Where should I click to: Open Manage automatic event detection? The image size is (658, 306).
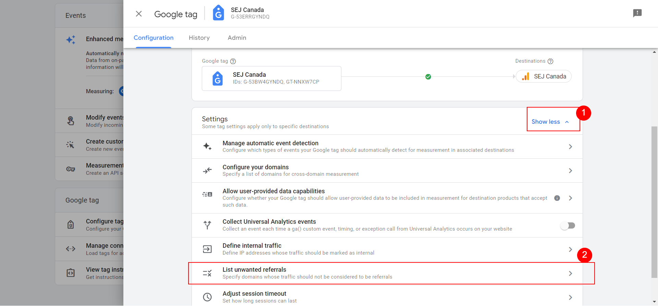tap(387, 147)
